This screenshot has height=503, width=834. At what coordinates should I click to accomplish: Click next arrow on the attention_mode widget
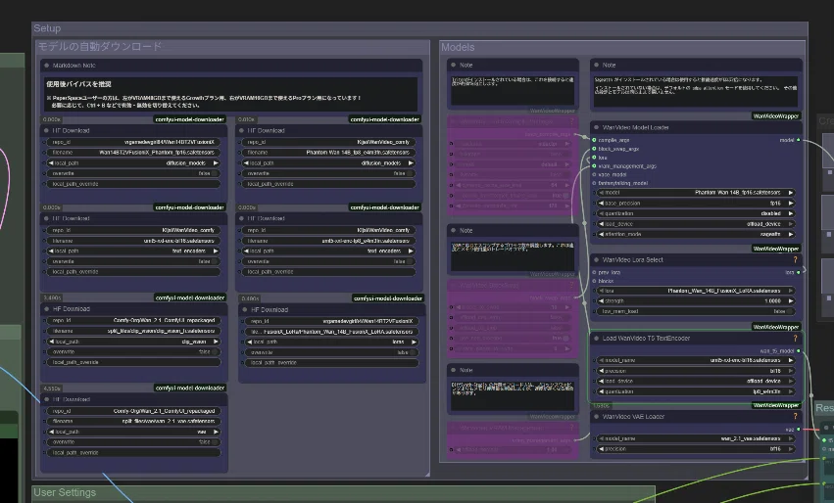click(791, 234)
